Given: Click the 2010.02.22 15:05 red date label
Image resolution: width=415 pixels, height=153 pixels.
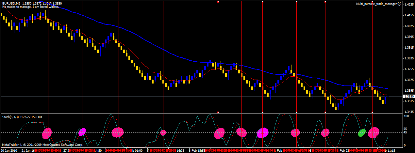Looking at the screenshot, I should tap(362, 151).
